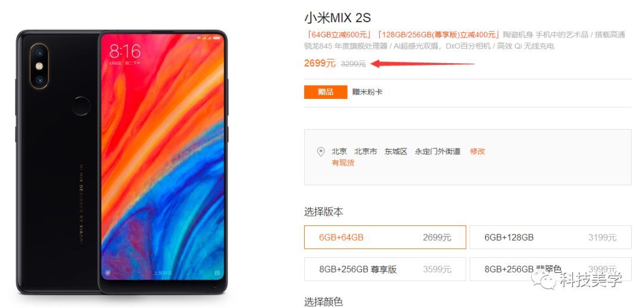Screen dimensions: 643x308
Task: Click the orange 赠品 gift badge
Action: tap(326, 92)
